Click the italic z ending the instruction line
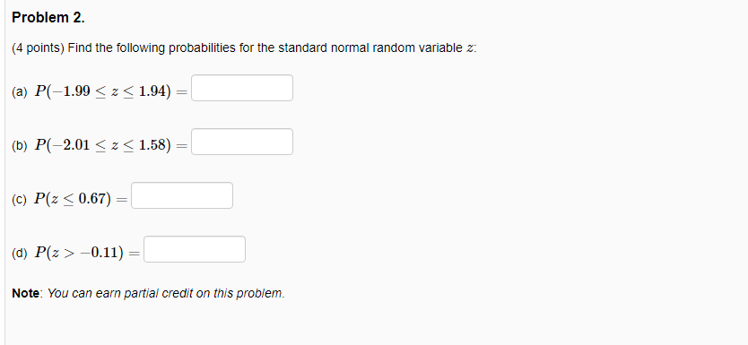The image size is (748, 345). 470,48
